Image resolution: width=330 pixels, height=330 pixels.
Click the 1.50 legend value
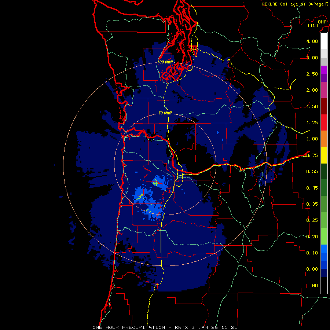(x=312, y=106)
